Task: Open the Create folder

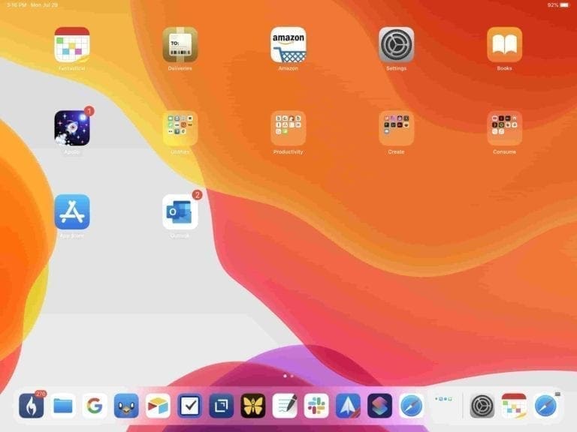Action: point(396,128)
